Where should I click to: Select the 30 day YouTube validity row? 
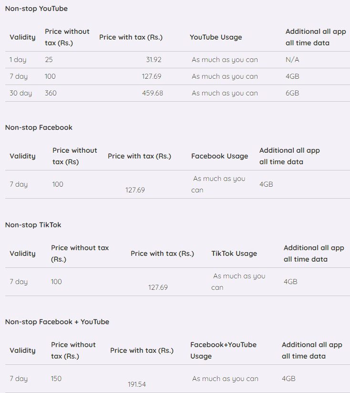point(177,93)
